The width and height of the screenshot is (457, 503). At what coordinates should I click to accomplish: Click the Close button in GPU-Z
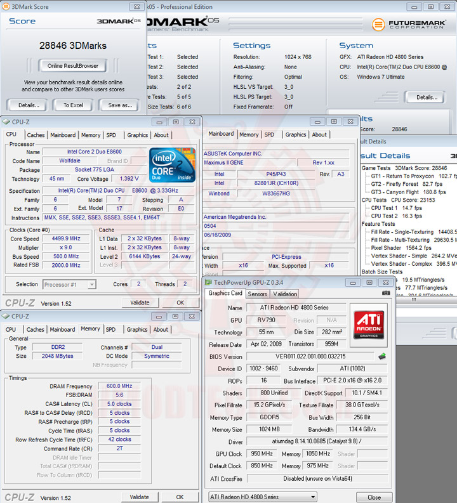pos(374,497)
